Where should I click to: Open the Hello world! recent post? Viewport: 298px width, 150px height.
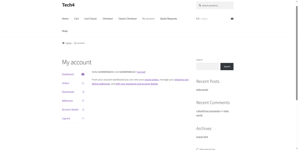[x=202, y=90]
